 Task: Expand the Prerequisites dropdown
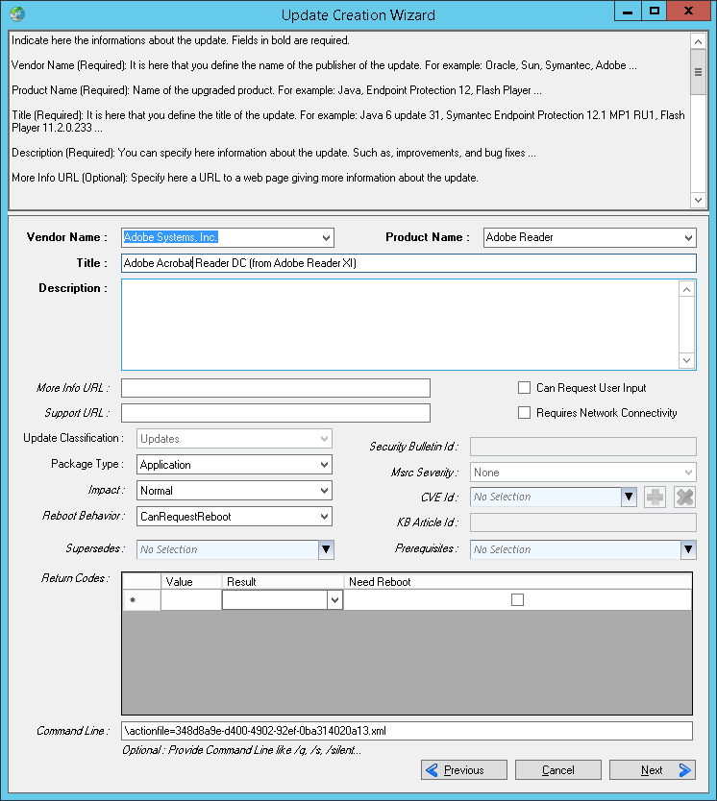tap(688, 549)
